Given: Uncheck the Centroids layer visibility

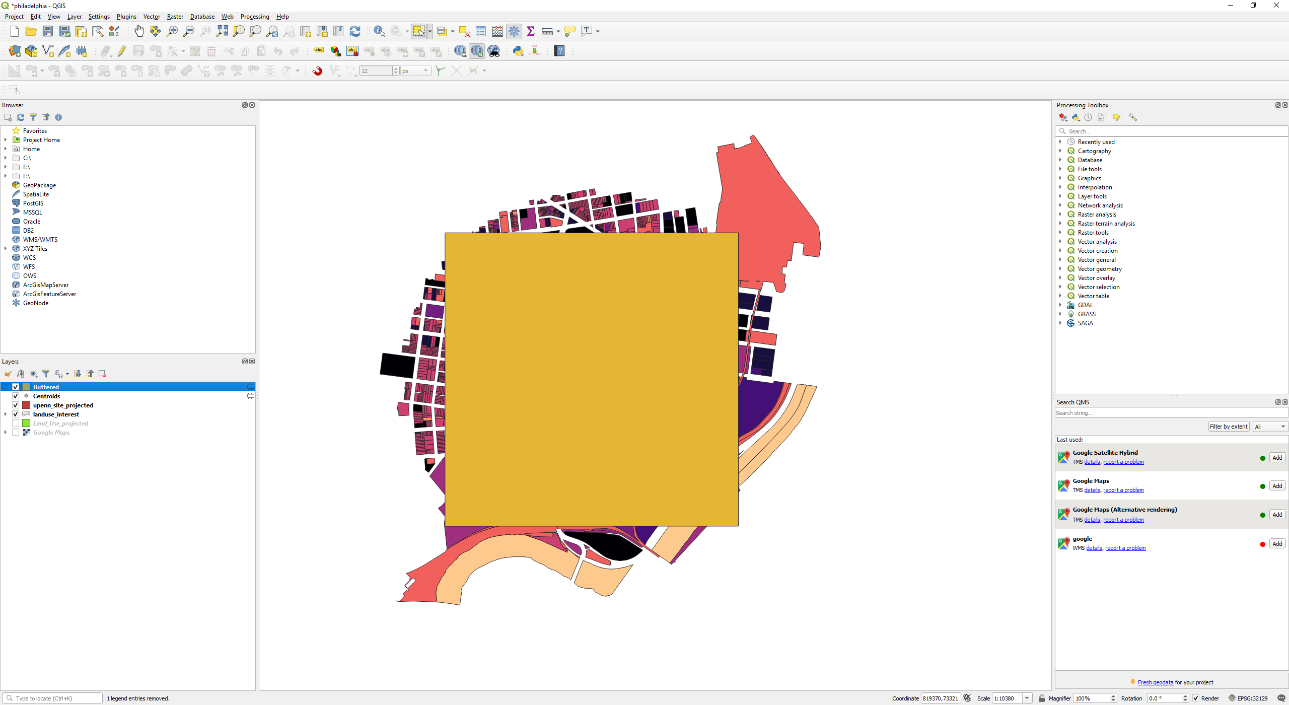Looking at the screenshot, I should 16,396.
